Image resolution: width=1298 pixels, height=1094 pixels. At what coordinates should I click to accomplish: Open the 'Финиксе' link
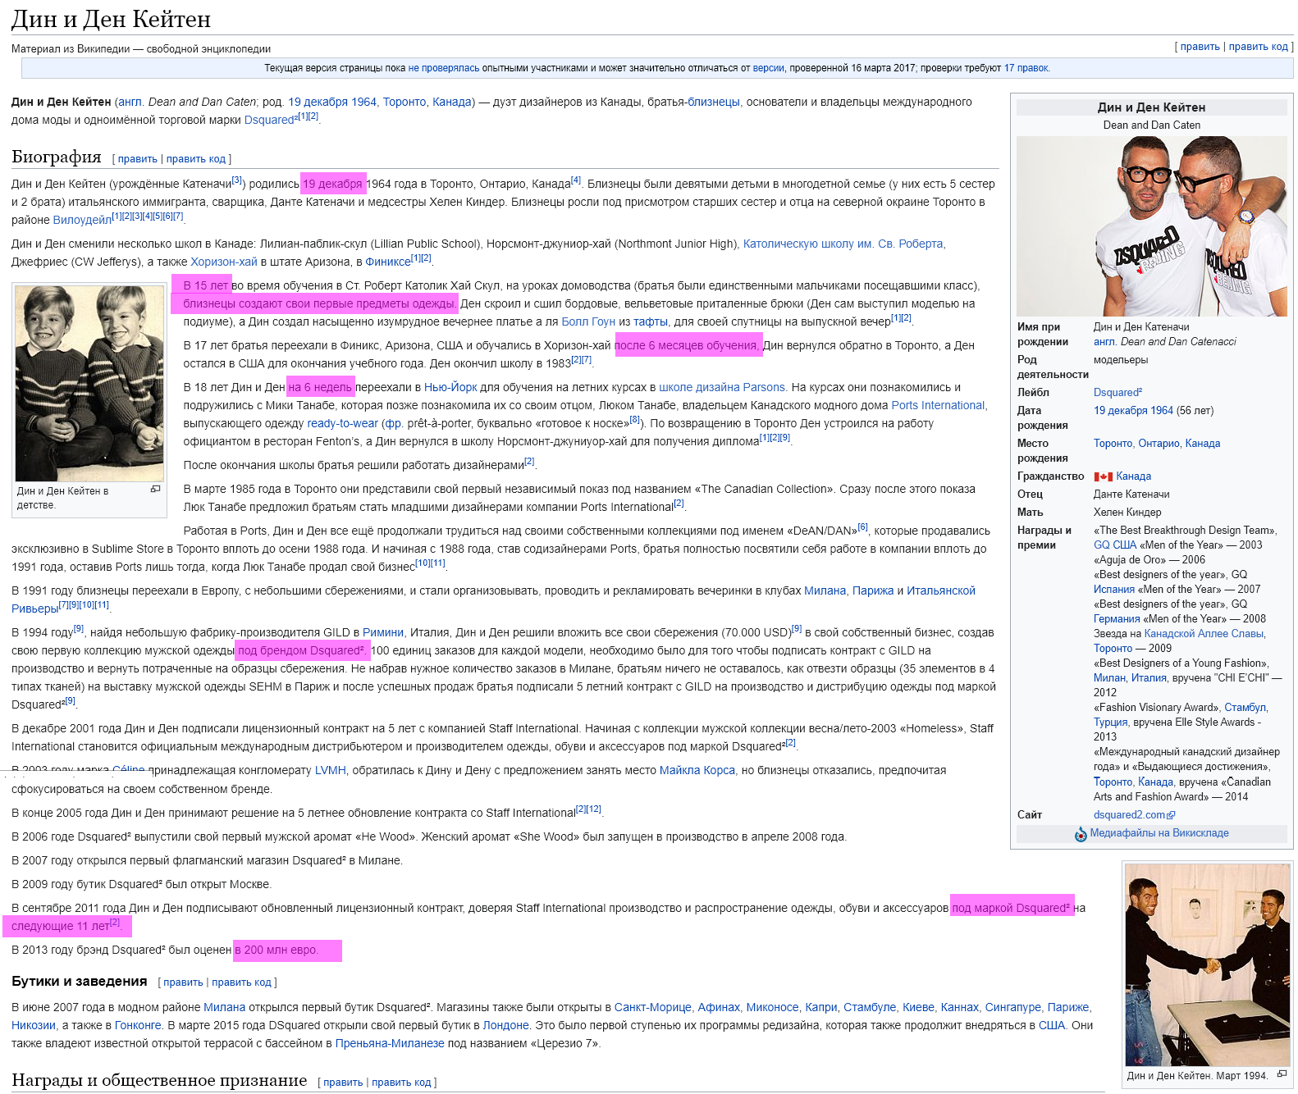[387, 262]
